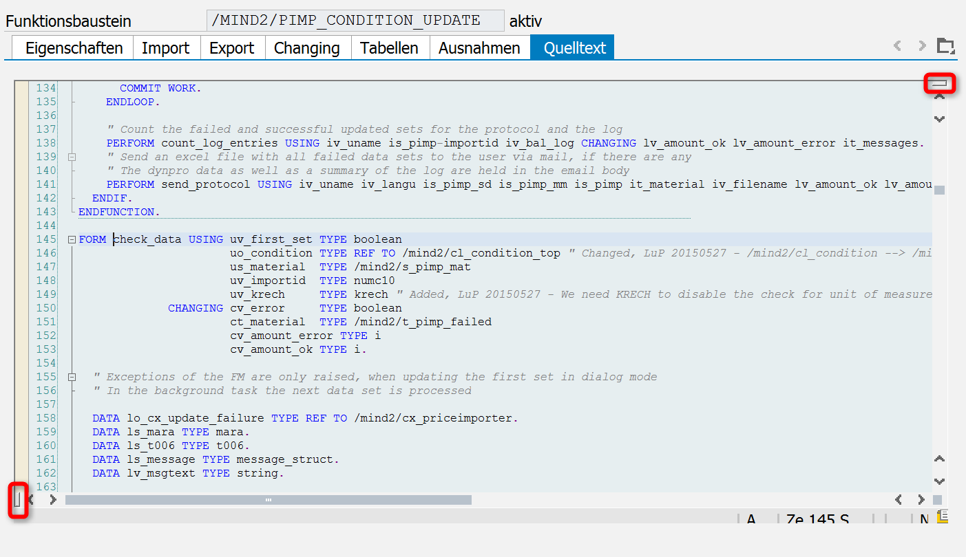This screenshot has height=557, width=966.
Task: Switch to the Eigenschaften tab
Action: point(74,48)
